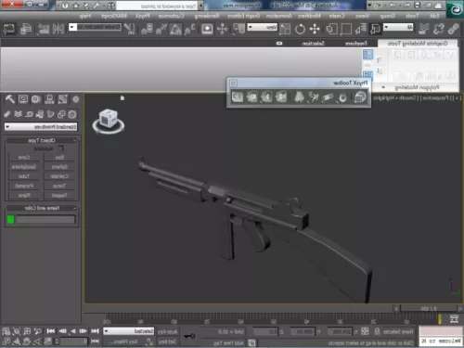
Task: Activate the Select and Scale tool
Action: click(285, 29)
